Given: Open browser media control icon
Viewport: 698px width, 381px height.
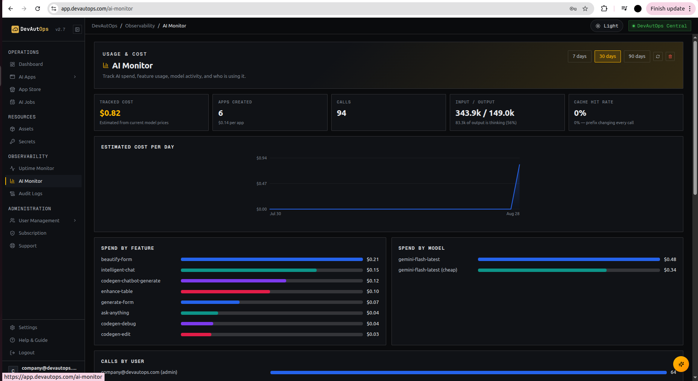Looking at the screenshot, I should tap(624, 9).
